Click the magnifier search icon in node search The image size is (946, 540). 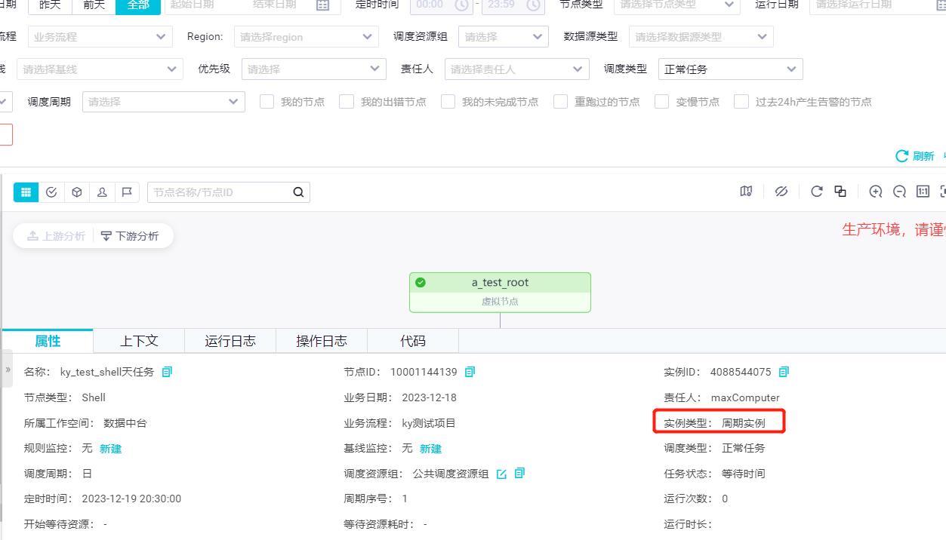click(x=298, y=192)
